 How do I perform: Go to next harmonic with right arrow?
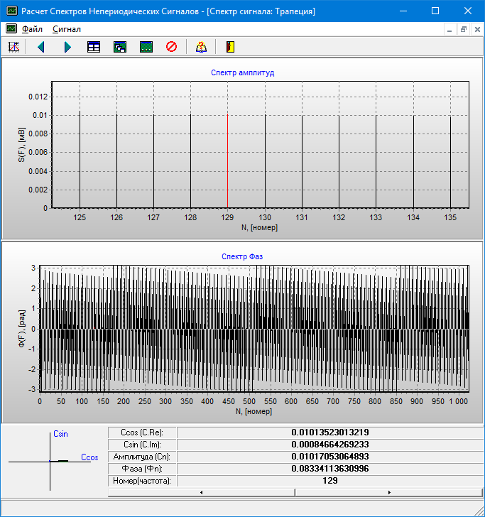(67, 47)
